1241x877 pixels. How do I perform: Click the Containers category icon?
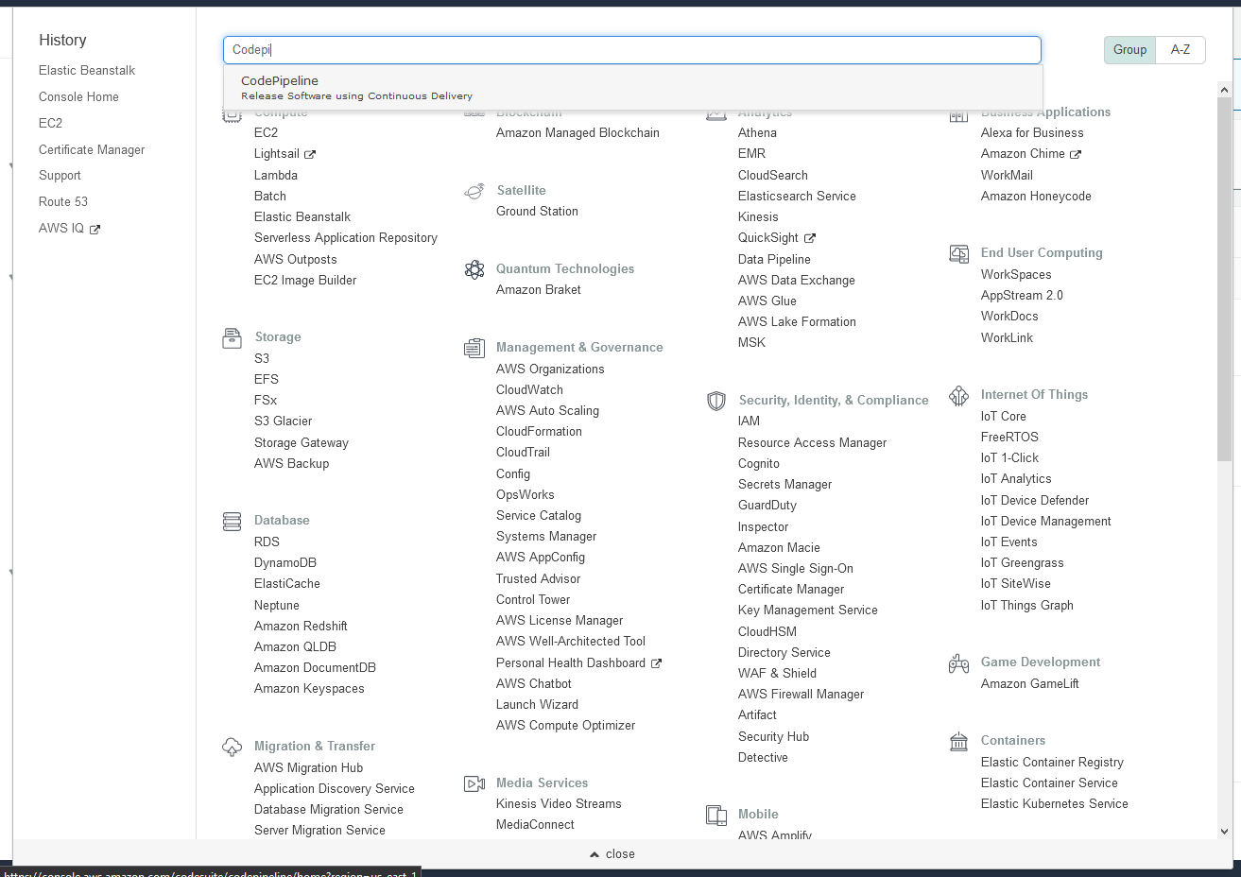coord(959,741)
